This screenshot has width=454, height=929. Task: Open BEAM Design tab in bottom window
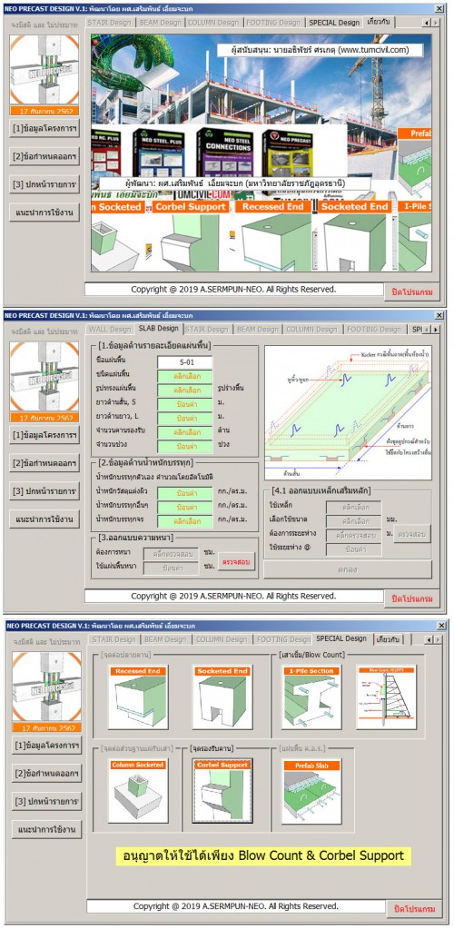click(x=166, y=639)
